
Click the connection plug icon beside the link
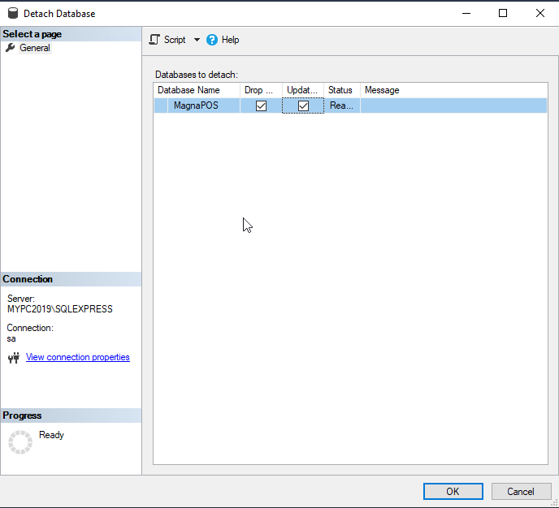[13, 358]
